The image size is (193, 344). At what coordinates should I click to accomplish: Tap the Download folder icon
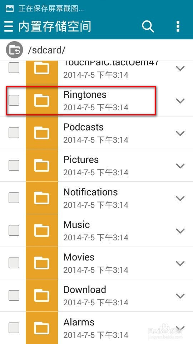click(x=41, y=295)
